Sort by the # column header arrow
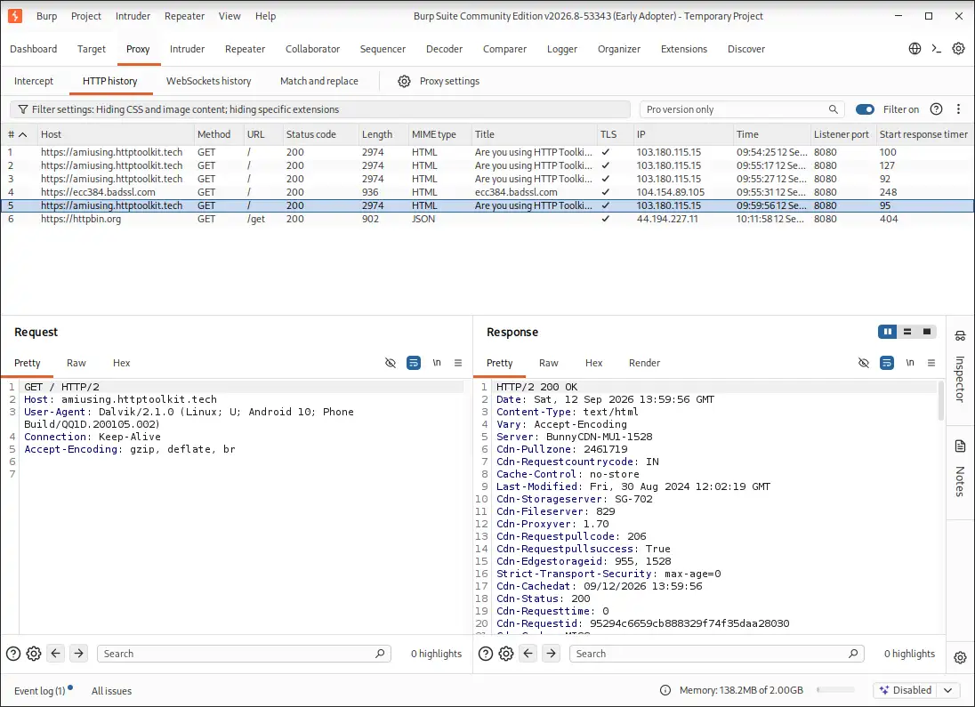Image resolution: width=975 pixels, height=707 pixels. point(22,134)
